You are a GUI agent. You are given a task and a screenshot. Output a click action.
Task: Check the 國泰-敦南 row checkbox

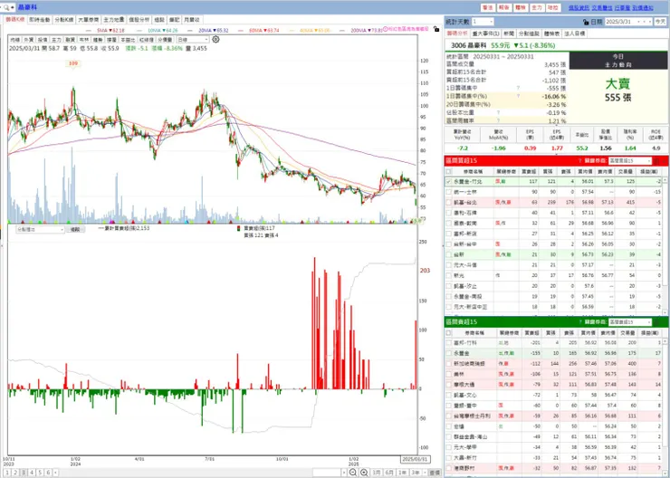(x=448, y=223)
